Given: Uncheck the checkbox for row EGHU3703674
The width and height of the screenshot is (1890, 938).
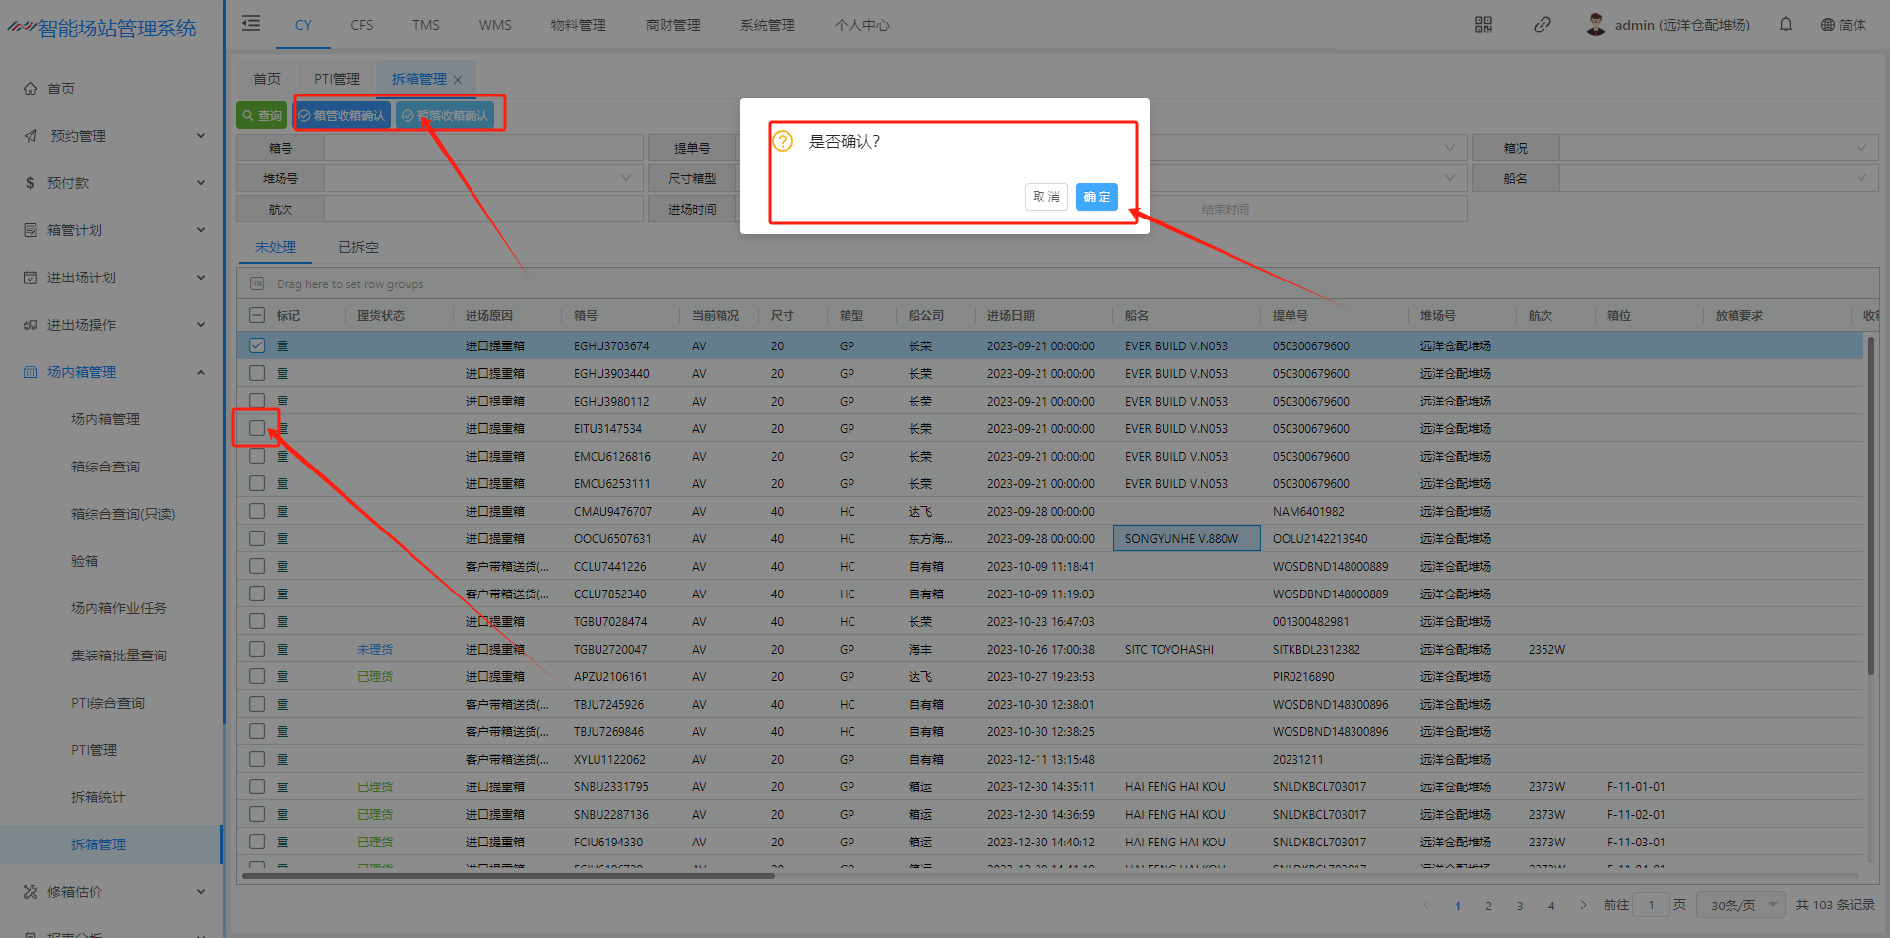Looking at the screenshot, I should pos(257,345).
